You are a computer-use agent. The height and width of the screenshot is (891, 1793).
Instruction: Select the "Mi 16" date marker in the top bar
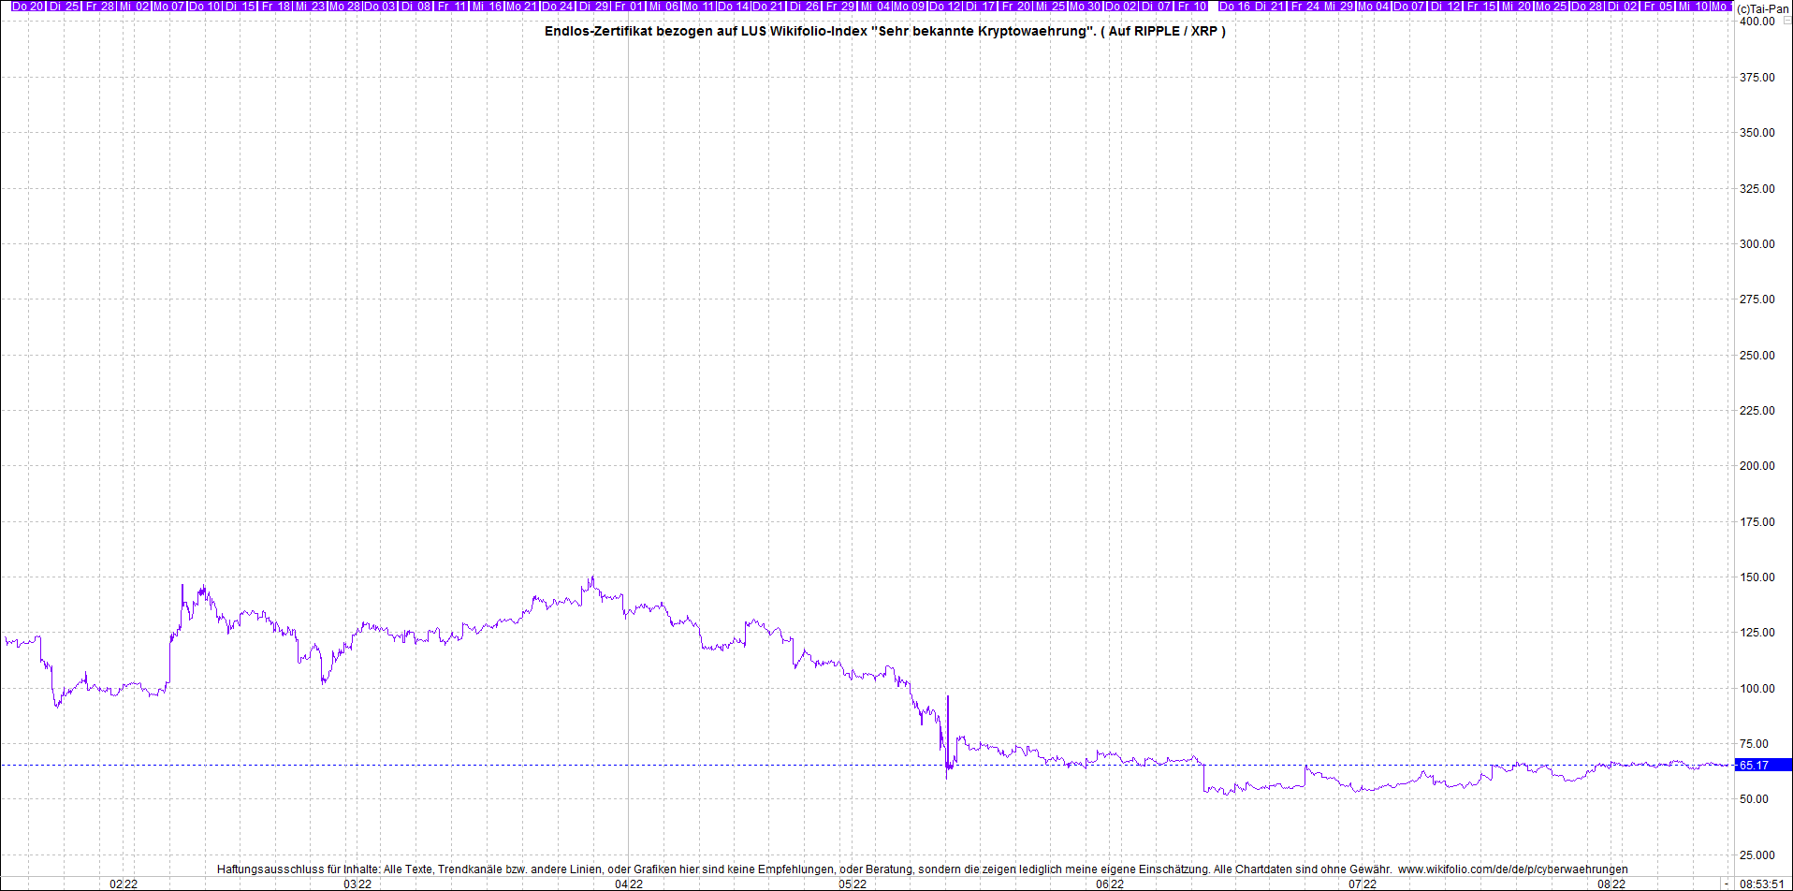[x=487, y=6]
